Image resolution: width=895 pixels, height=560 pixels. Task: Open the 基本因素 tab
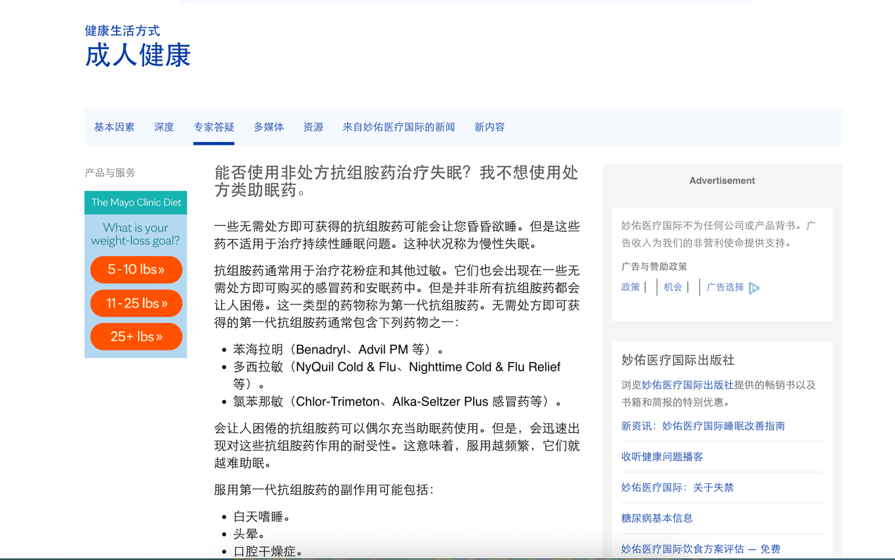click(x=114, y=127)
